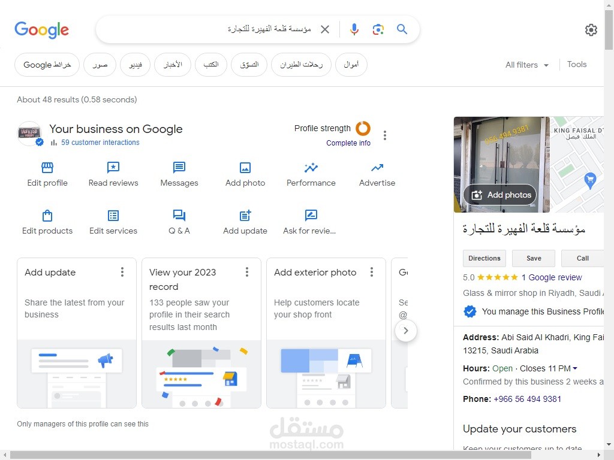Viewport: 614px width, 460px height.
Task: Click the vertical scrollbar thumb
Action: tap(609, 31)
